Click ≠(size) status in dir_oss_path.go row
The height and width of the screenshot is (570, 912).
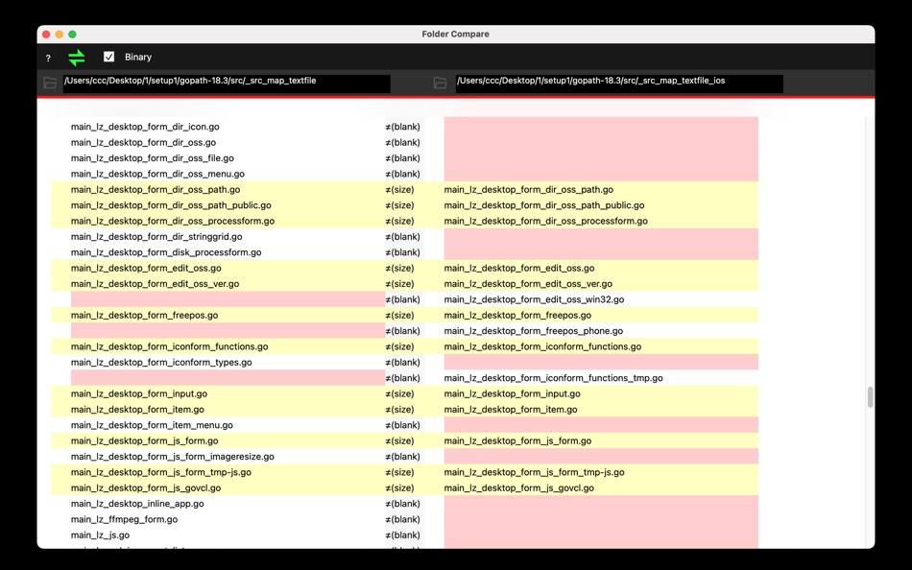coord(399,190)
